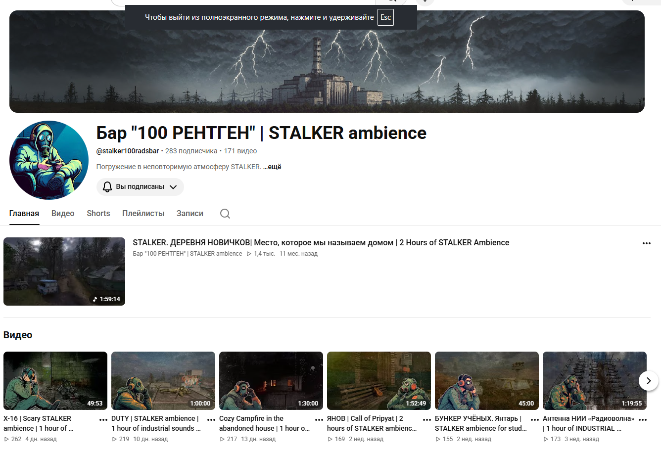The width and height of the screenshot is (661, 452).
Task: Click the channel name under the featured video
Action: pyautogui.click(x=188, y=254)
